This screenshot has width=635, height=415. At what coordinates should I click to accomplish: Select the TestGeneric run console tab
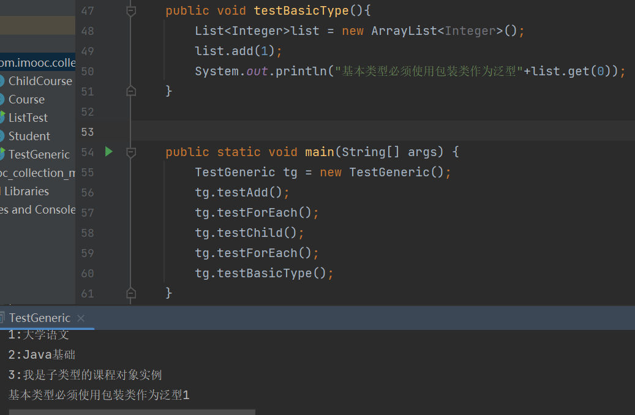click(x=39, y=318)
